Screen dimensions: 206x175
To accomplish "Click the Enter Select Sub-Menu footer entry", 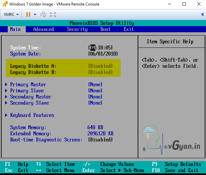I will (x=113, y=170).
